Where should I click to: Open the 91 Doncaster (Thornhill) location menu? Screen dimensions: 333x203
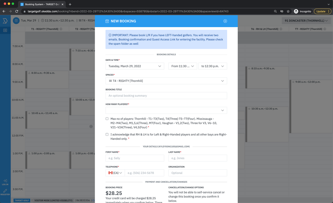tap(306, 21)
